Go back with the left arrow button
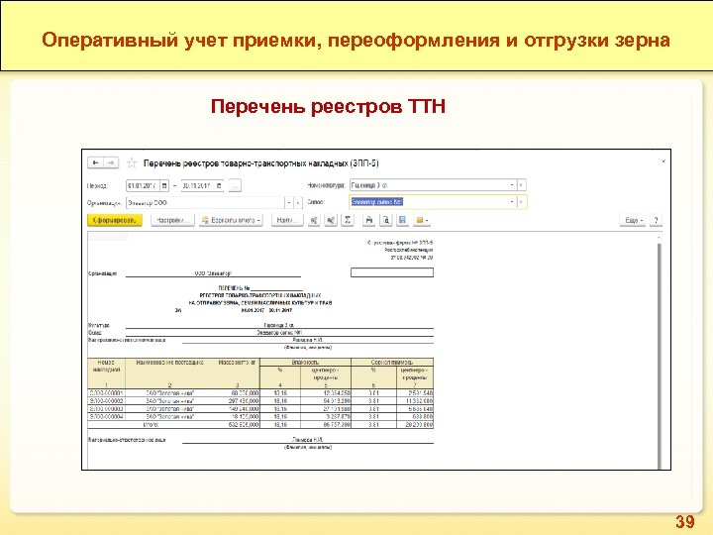Screen dimensions: 713x535 point(95,162)
